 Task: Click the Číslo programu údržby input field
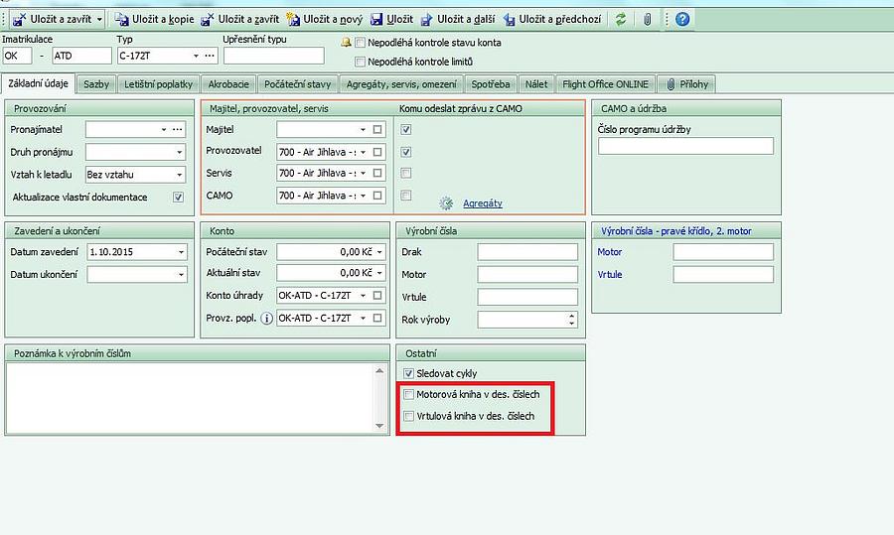pos(685,147)
